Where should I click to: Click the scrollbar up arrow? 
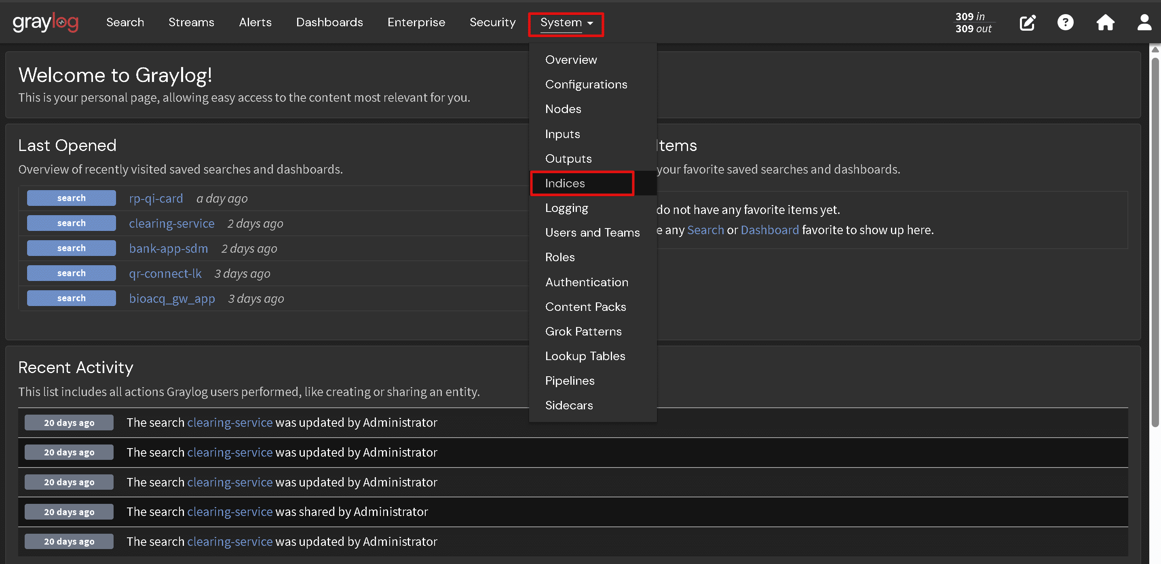1155,49
